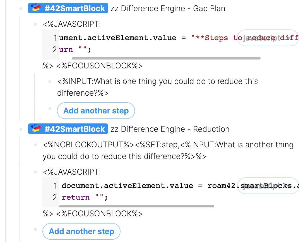Click the bullet next to the INPUT question block

click(x=50, y=81)
